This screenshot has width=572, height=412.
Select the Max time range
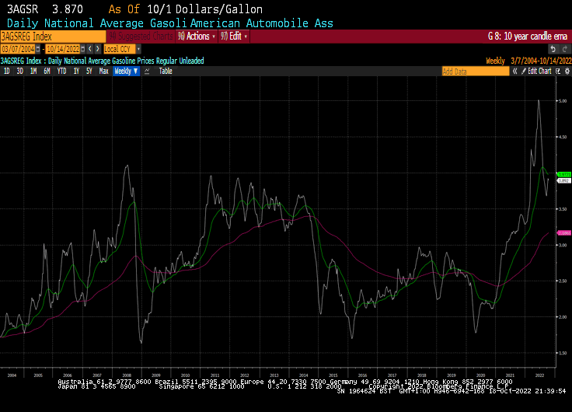pos(103,71)
